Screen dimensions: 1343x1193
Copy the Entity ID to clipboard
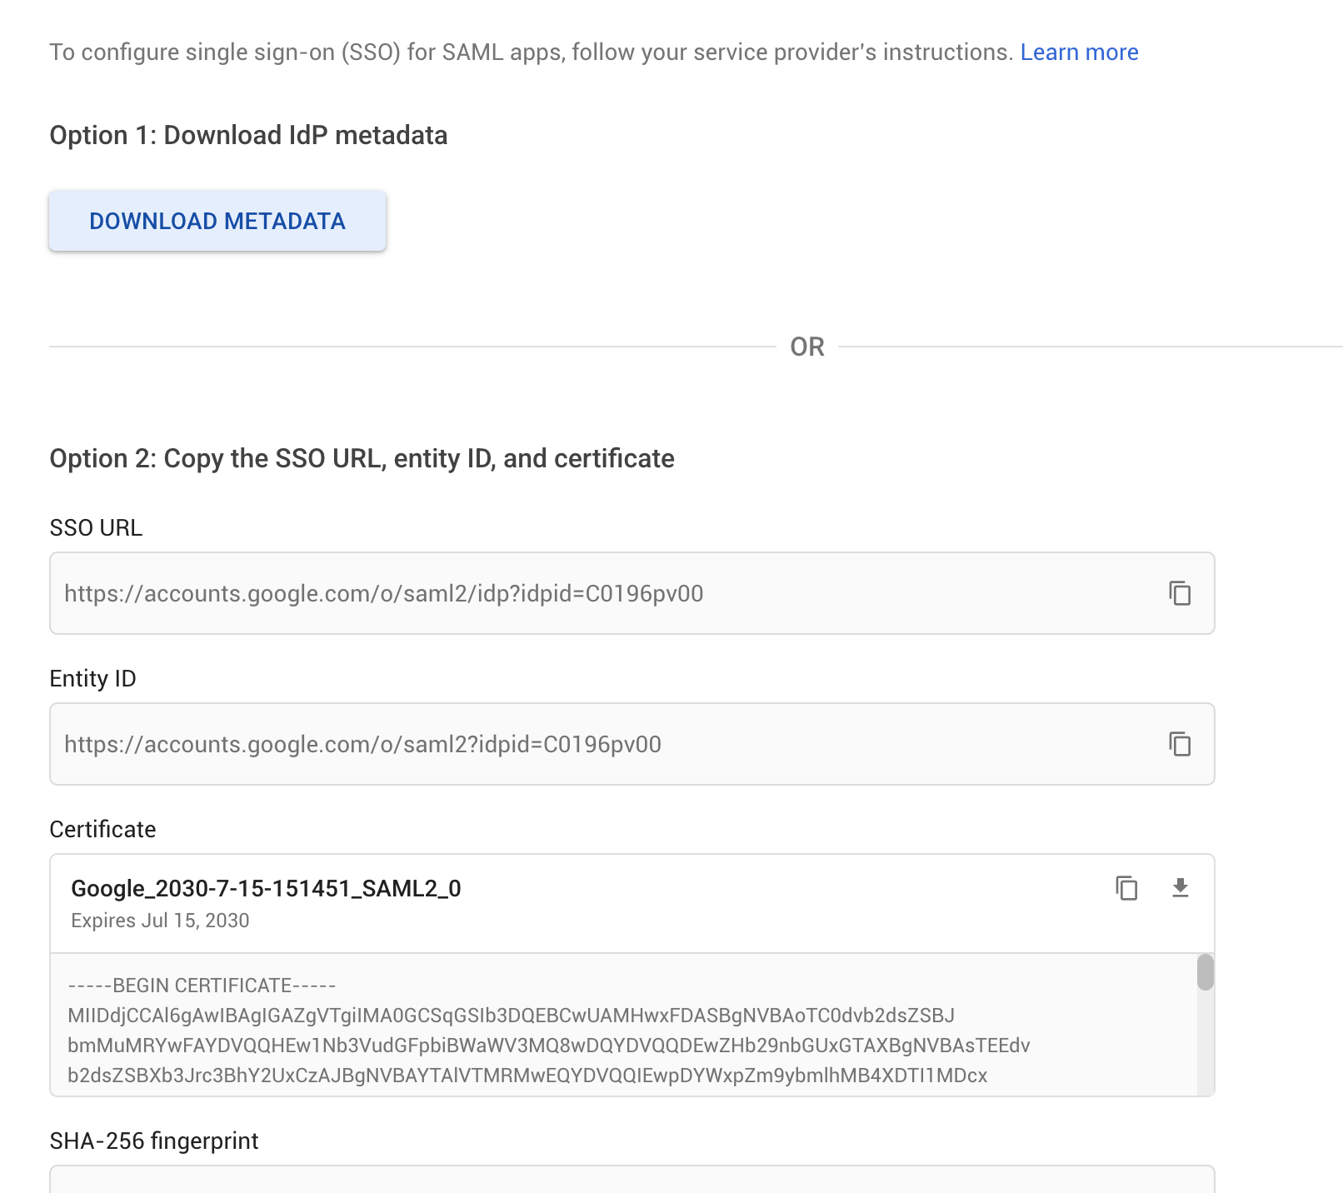[1180, 744]
